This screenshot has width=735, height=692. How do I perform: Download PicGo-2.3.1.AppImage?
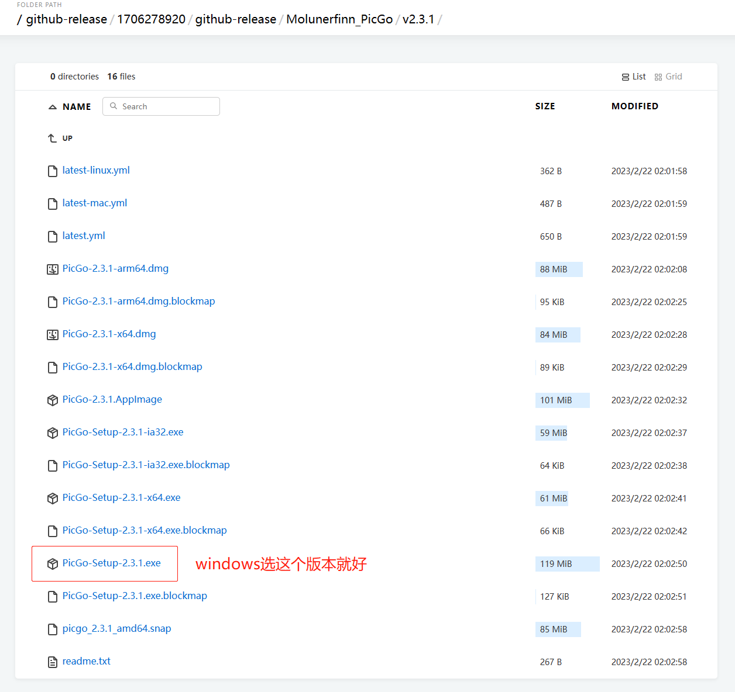(x=112, y=400)
